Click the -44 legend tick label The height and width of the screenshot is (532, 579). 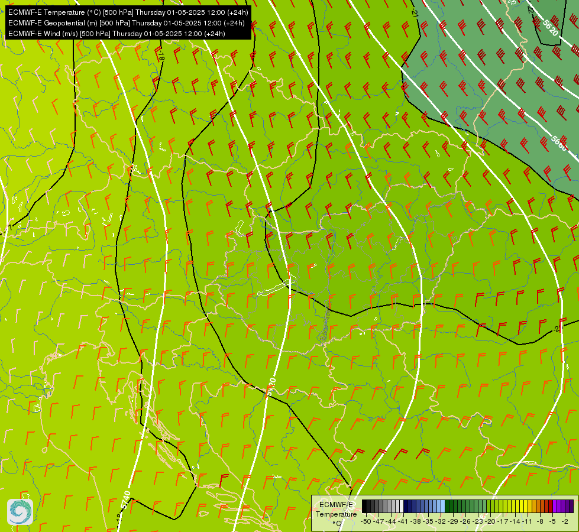tap(391, 522)
